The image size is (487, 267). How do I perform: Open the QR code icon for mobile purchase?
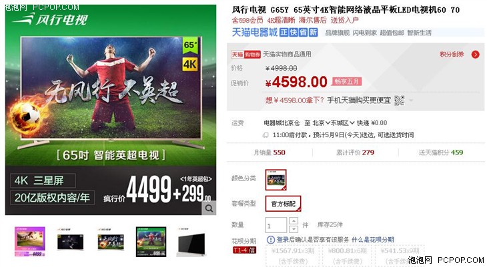399,100
